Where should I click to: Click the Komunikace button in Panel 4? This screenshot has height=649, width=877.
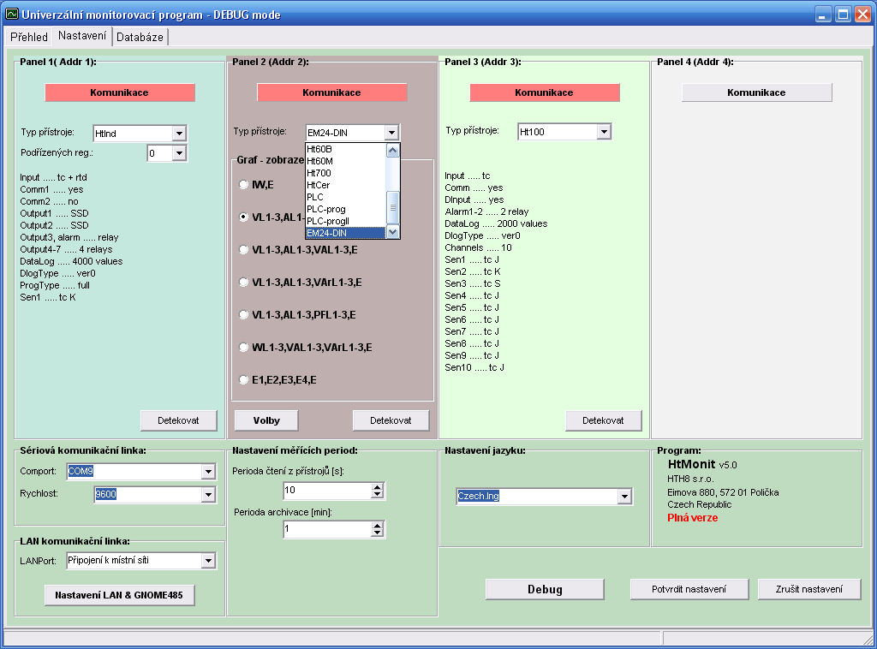tap(757, 92)
